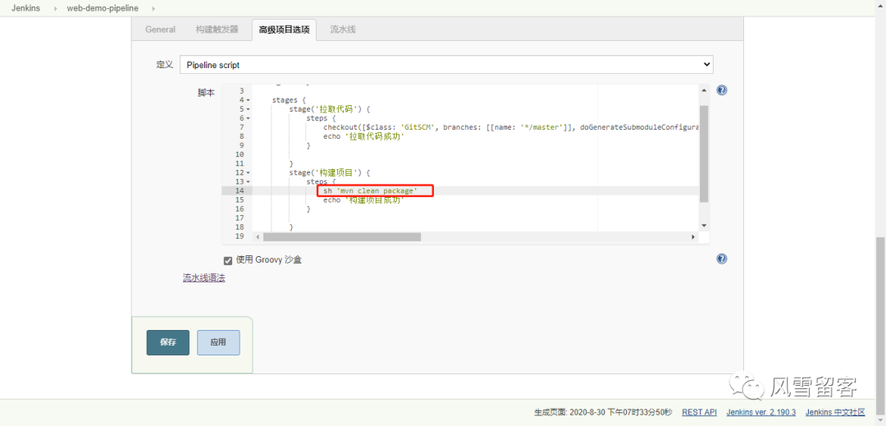The image size is (886, 426).
Task: Collapse code fold at line 6
Action: (x=248, y=118)
